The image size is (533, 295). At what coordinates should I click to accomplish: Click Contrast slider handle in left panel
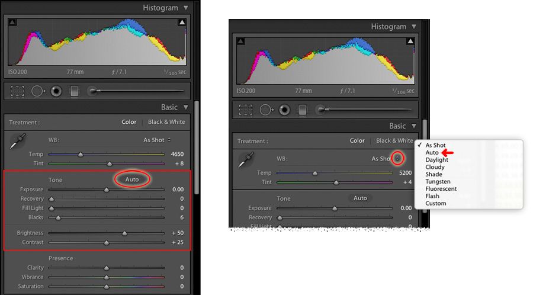107,243
